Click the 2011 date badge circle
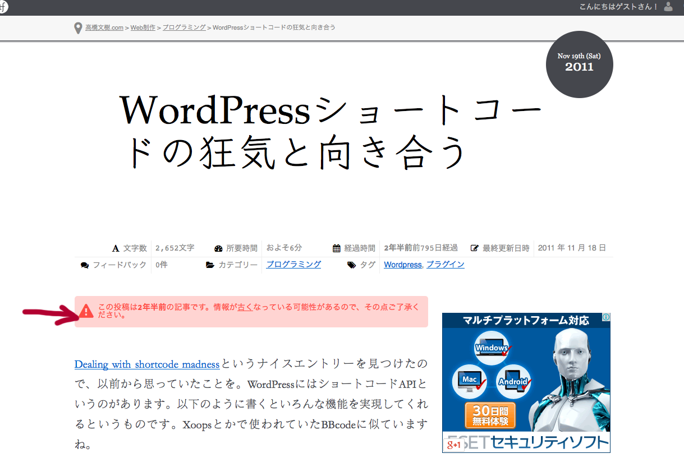 pos(580,64)
